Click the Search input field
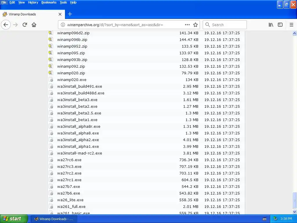The image size is (297, 223). click(225, 25)
